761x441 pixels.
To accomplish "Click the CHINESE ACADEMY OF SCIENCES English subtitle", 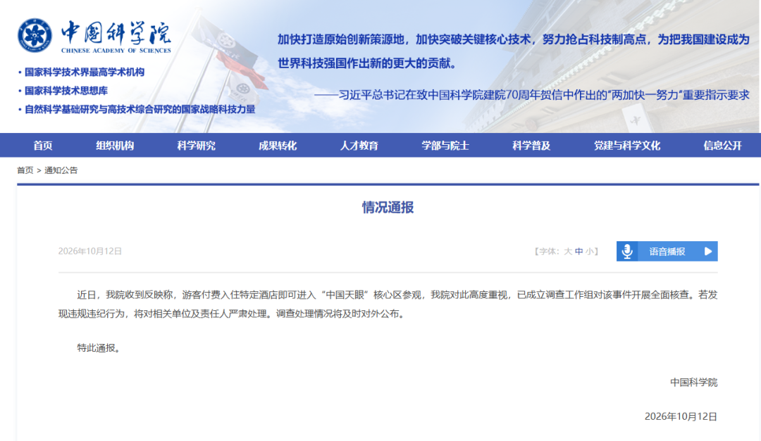I will coord(116,51).
